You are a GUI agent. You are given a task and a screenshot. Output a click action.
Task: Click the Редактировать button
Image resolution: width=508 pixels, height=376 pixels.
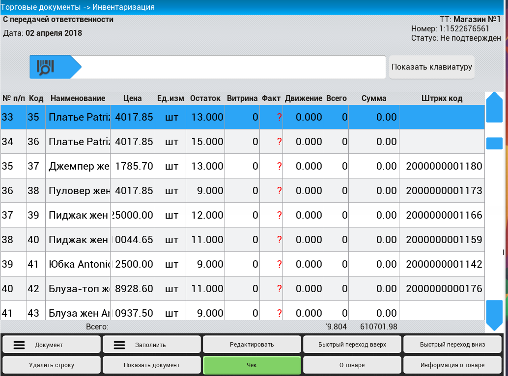[x=252, y=345]
